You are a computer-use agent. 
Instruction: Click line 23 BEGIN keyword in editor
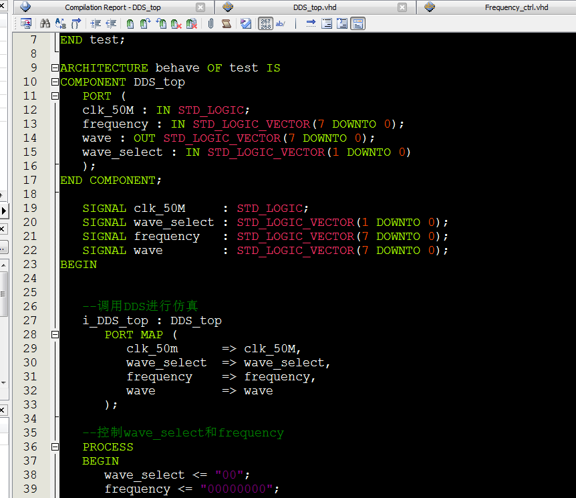78,265
